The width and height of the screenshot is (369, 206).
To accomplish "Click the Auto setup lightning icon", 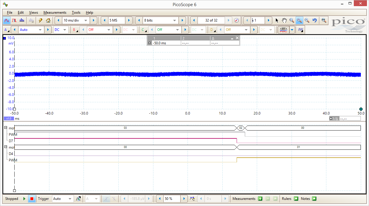I will 41,20.
